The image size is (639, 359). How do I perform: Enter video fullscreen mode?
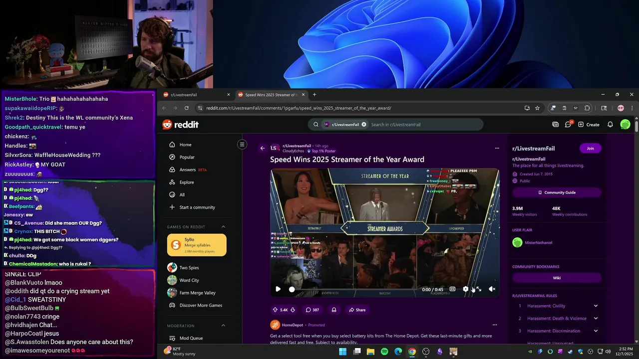point(479,289)
